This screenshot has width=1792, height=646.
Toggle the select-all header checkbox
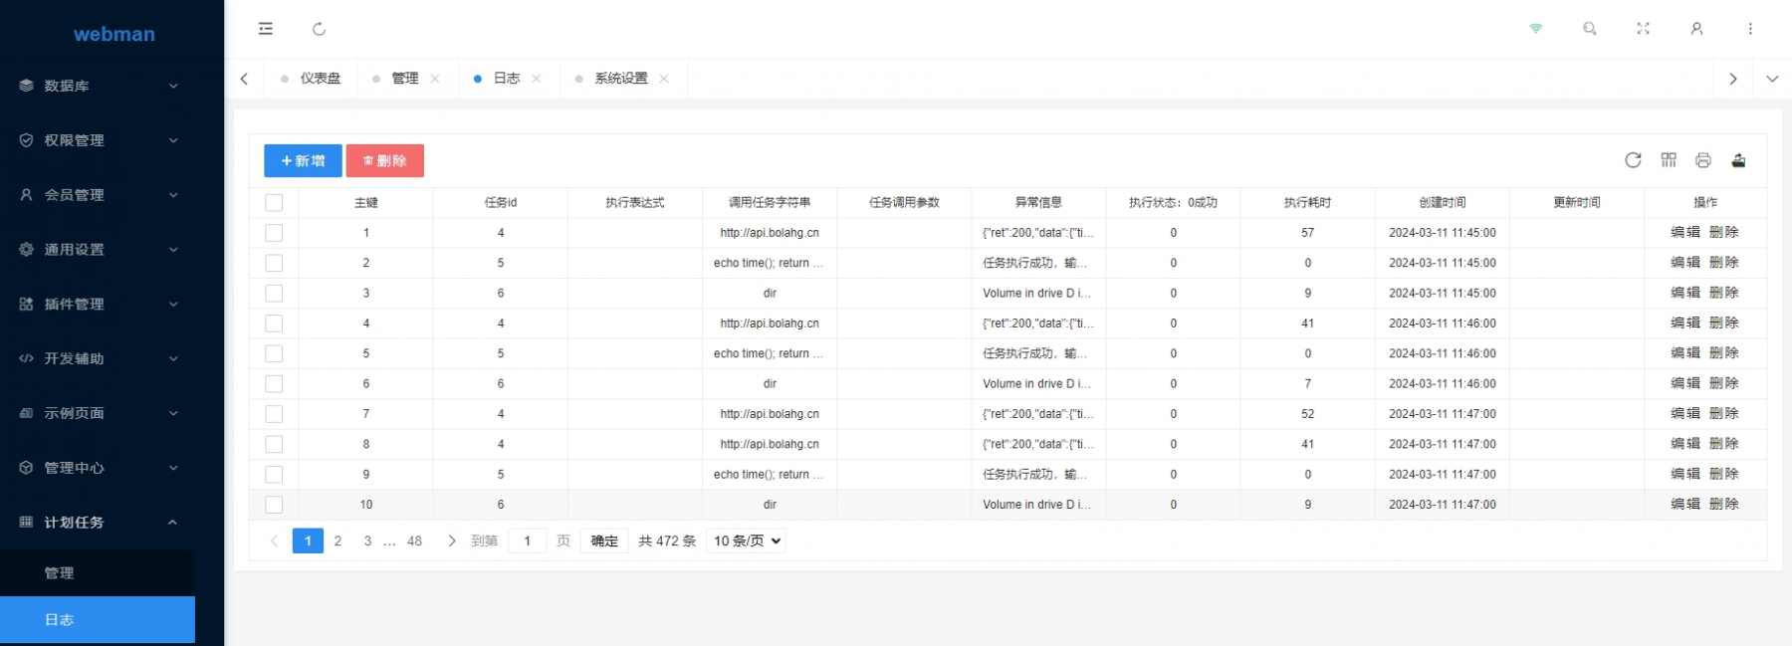pyautogui.click(x=274, y=203)
